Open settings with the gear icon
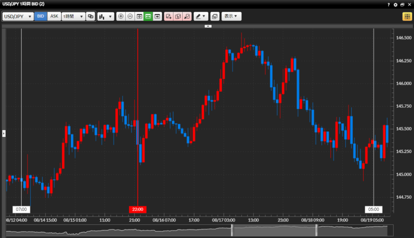The width and height of the screenshot is (414, 238). pyautogui.click(x=395, y=5)
